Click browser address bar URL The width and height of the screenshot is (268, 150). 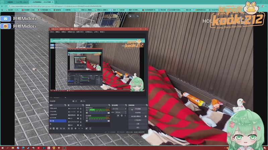tap(56, 6)
